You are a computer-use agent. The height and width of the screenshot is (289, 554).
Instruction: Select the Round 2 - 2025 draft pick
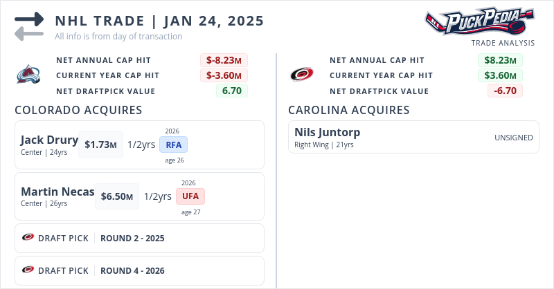click(x=132, y=238)
